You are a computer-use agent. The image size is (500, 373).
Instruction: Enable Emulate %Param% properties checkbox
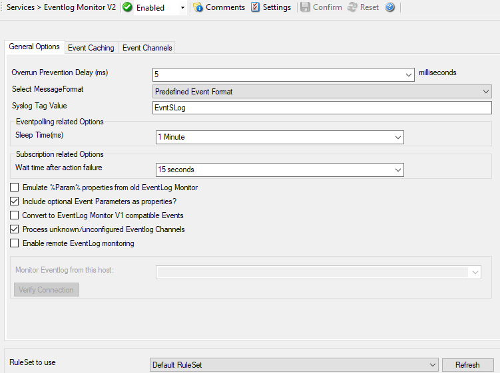(x=15, y=187)
